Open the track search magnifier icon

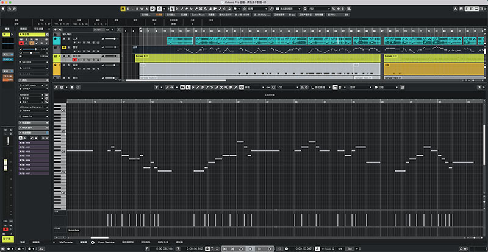(118, 29)
